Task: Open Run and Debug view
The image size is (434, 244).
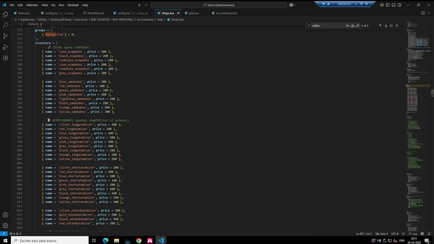Action: pos(5,47)
